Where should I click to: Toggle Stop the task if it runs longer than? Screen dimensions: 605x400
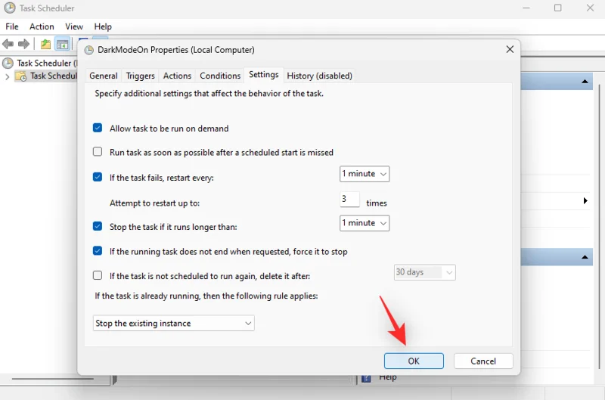[x=98, y=226]
